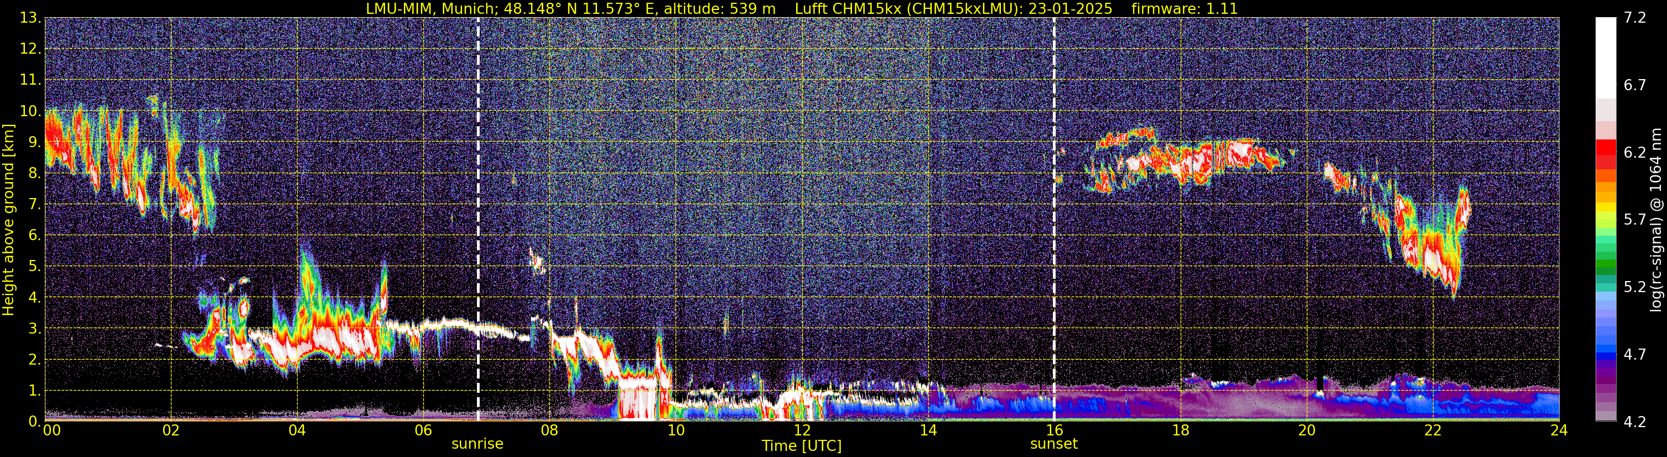Click the 4.2 value on the colorbar
1667x457 pixels.
pyautogui.click(x=1635, y=422)
